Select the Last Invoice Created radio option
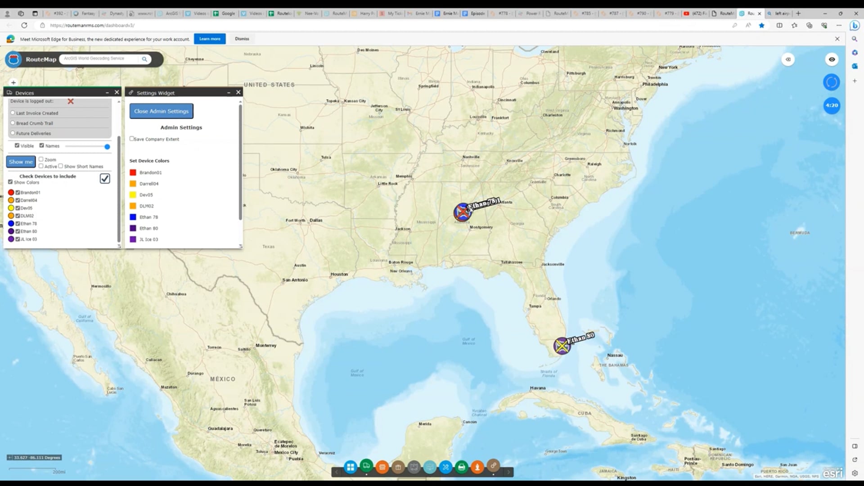 [x=13, y=112]
